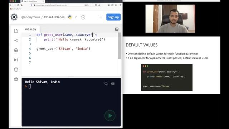This screenshot has width=229, height=129.
Task: Click the CloseAllPlanes repl name
Action: tap(54, 17)
